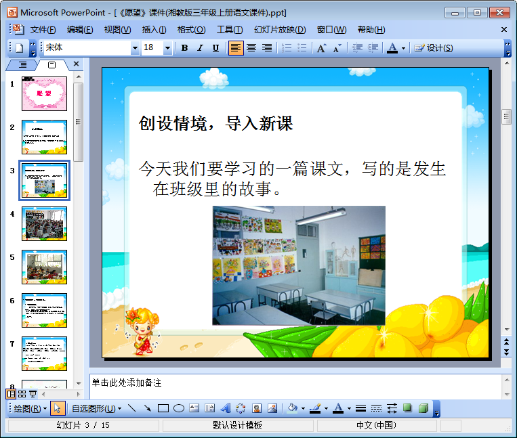Open font name dropdown 宋体
517x438 pixels.
(135, 48)
